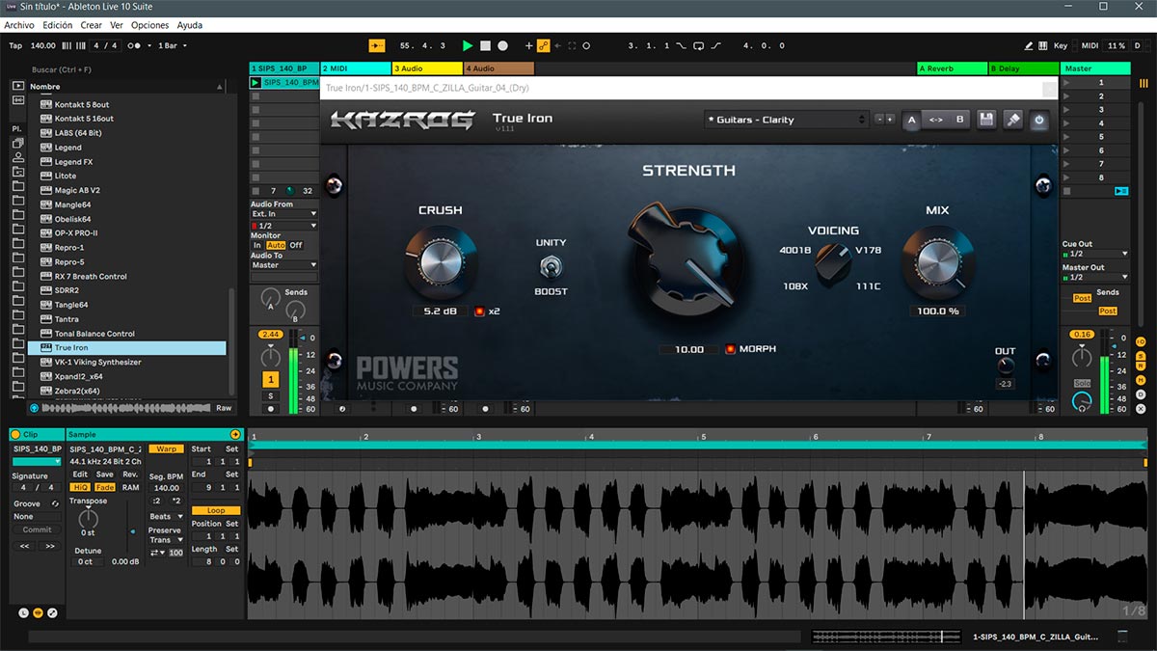Click the CRUSH knob
Viewport: 1157px width, 651px height.
441,262
